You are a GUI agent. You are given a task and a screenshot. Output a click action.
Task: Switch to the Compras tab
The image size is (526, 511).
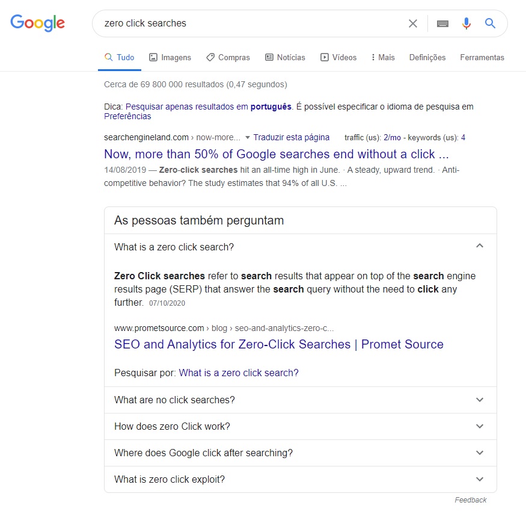coord(228,58)
